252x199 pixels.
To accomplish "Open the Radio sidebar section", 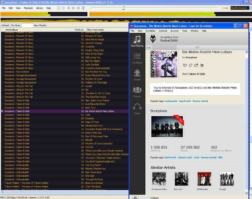I will pyautogui.click(x=137, y=109).
